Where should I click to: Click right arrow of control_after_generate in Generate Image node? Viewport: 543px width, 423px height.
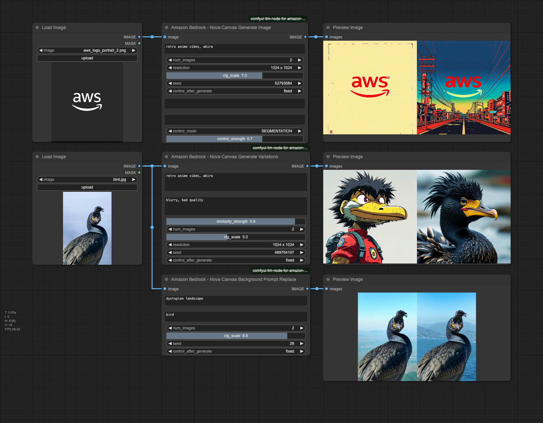coord(300,91)
